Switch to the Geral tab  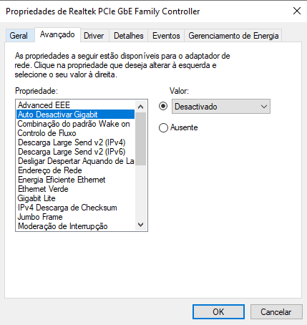[19, 36]
